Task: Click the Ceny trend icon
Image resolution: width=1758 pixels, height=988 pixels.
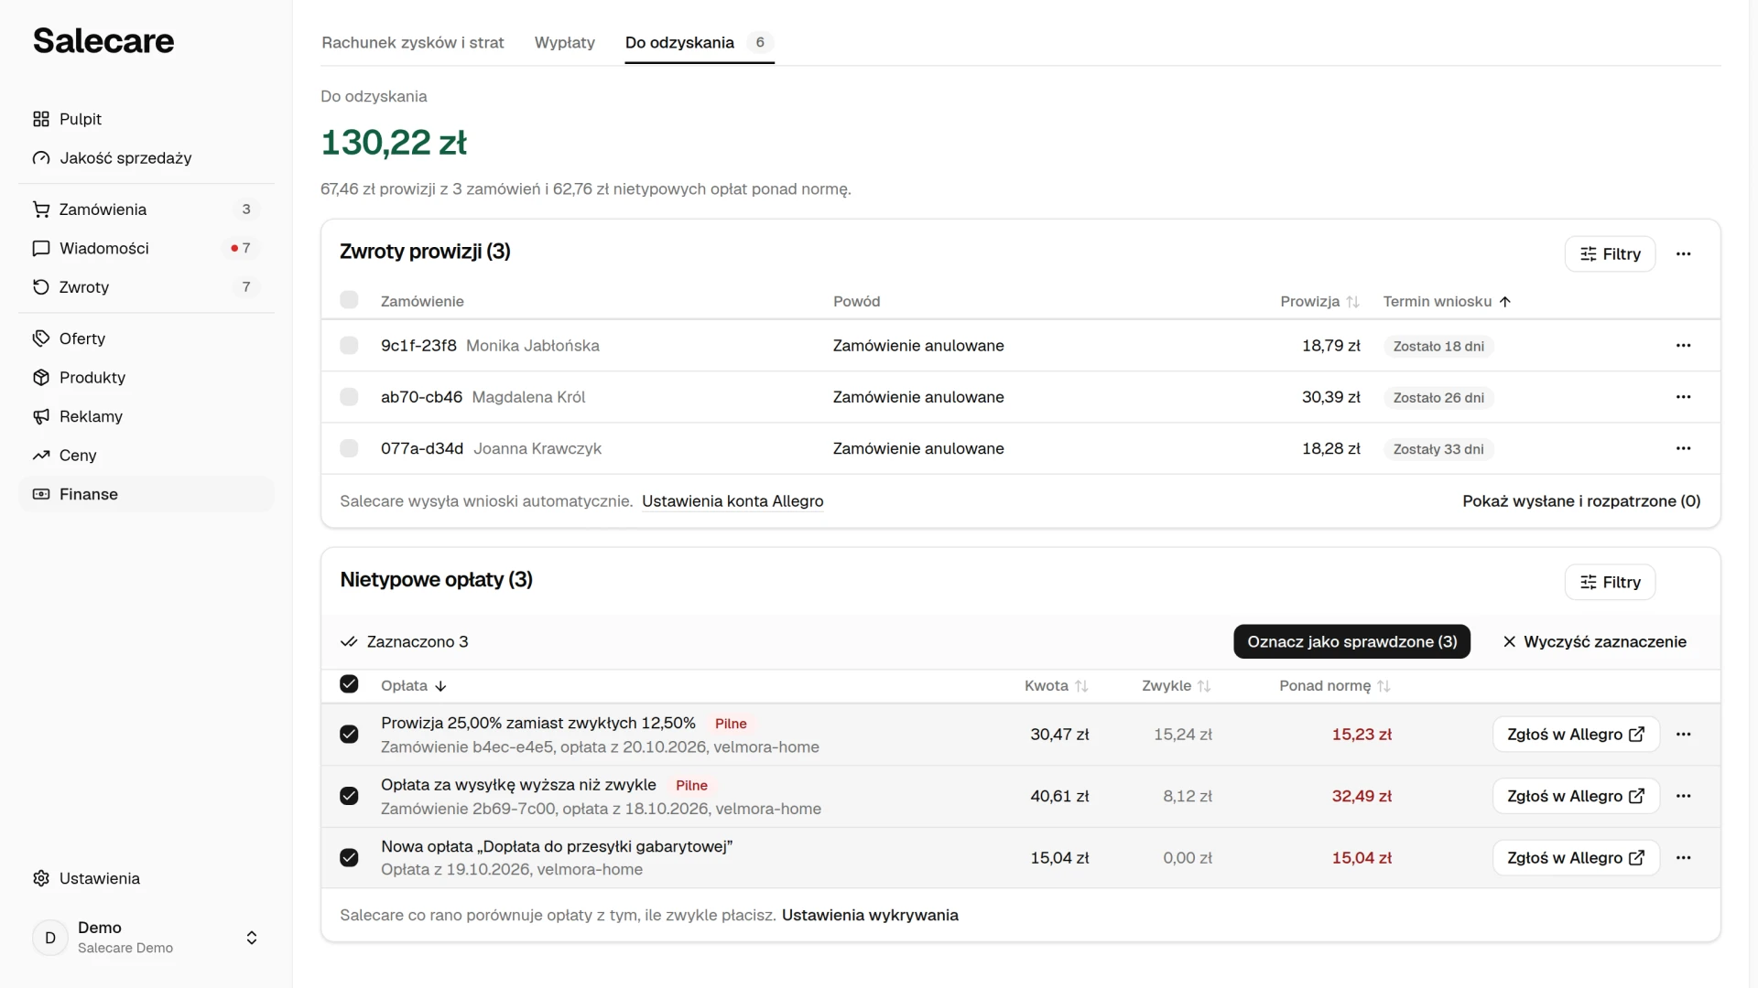Action: click(x=41, y=456)
